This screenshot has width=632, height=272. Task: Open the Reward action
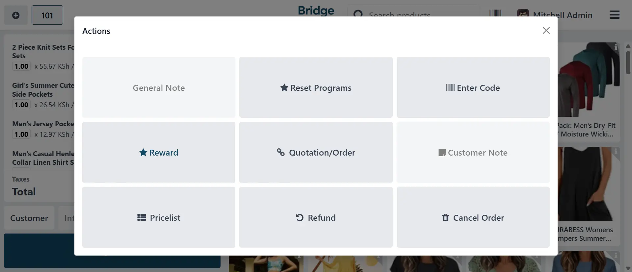click(x=159, y=152)
